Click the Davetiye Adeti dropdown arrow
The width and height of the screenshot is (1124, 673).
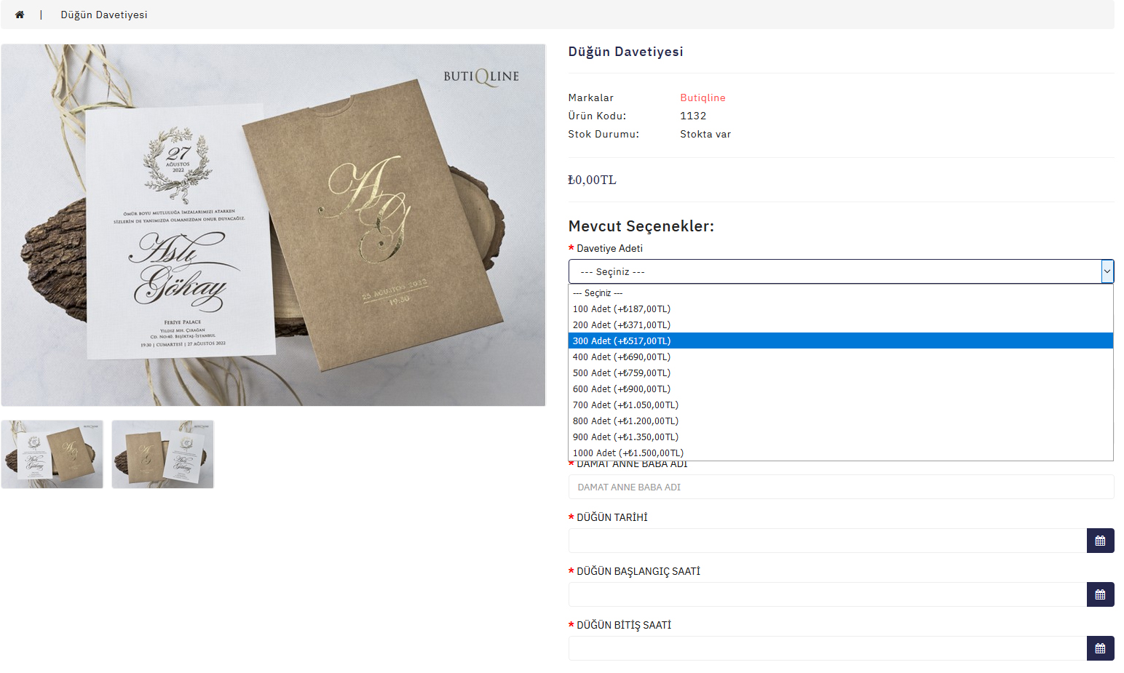tap(1107, 271)
